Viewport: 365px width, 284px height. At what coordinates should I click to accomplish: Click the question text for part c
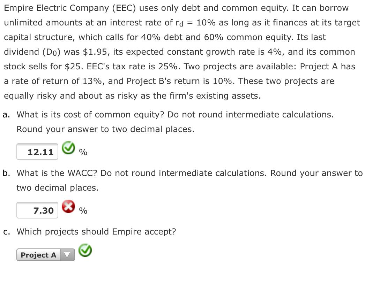click(x=97, y=232)
